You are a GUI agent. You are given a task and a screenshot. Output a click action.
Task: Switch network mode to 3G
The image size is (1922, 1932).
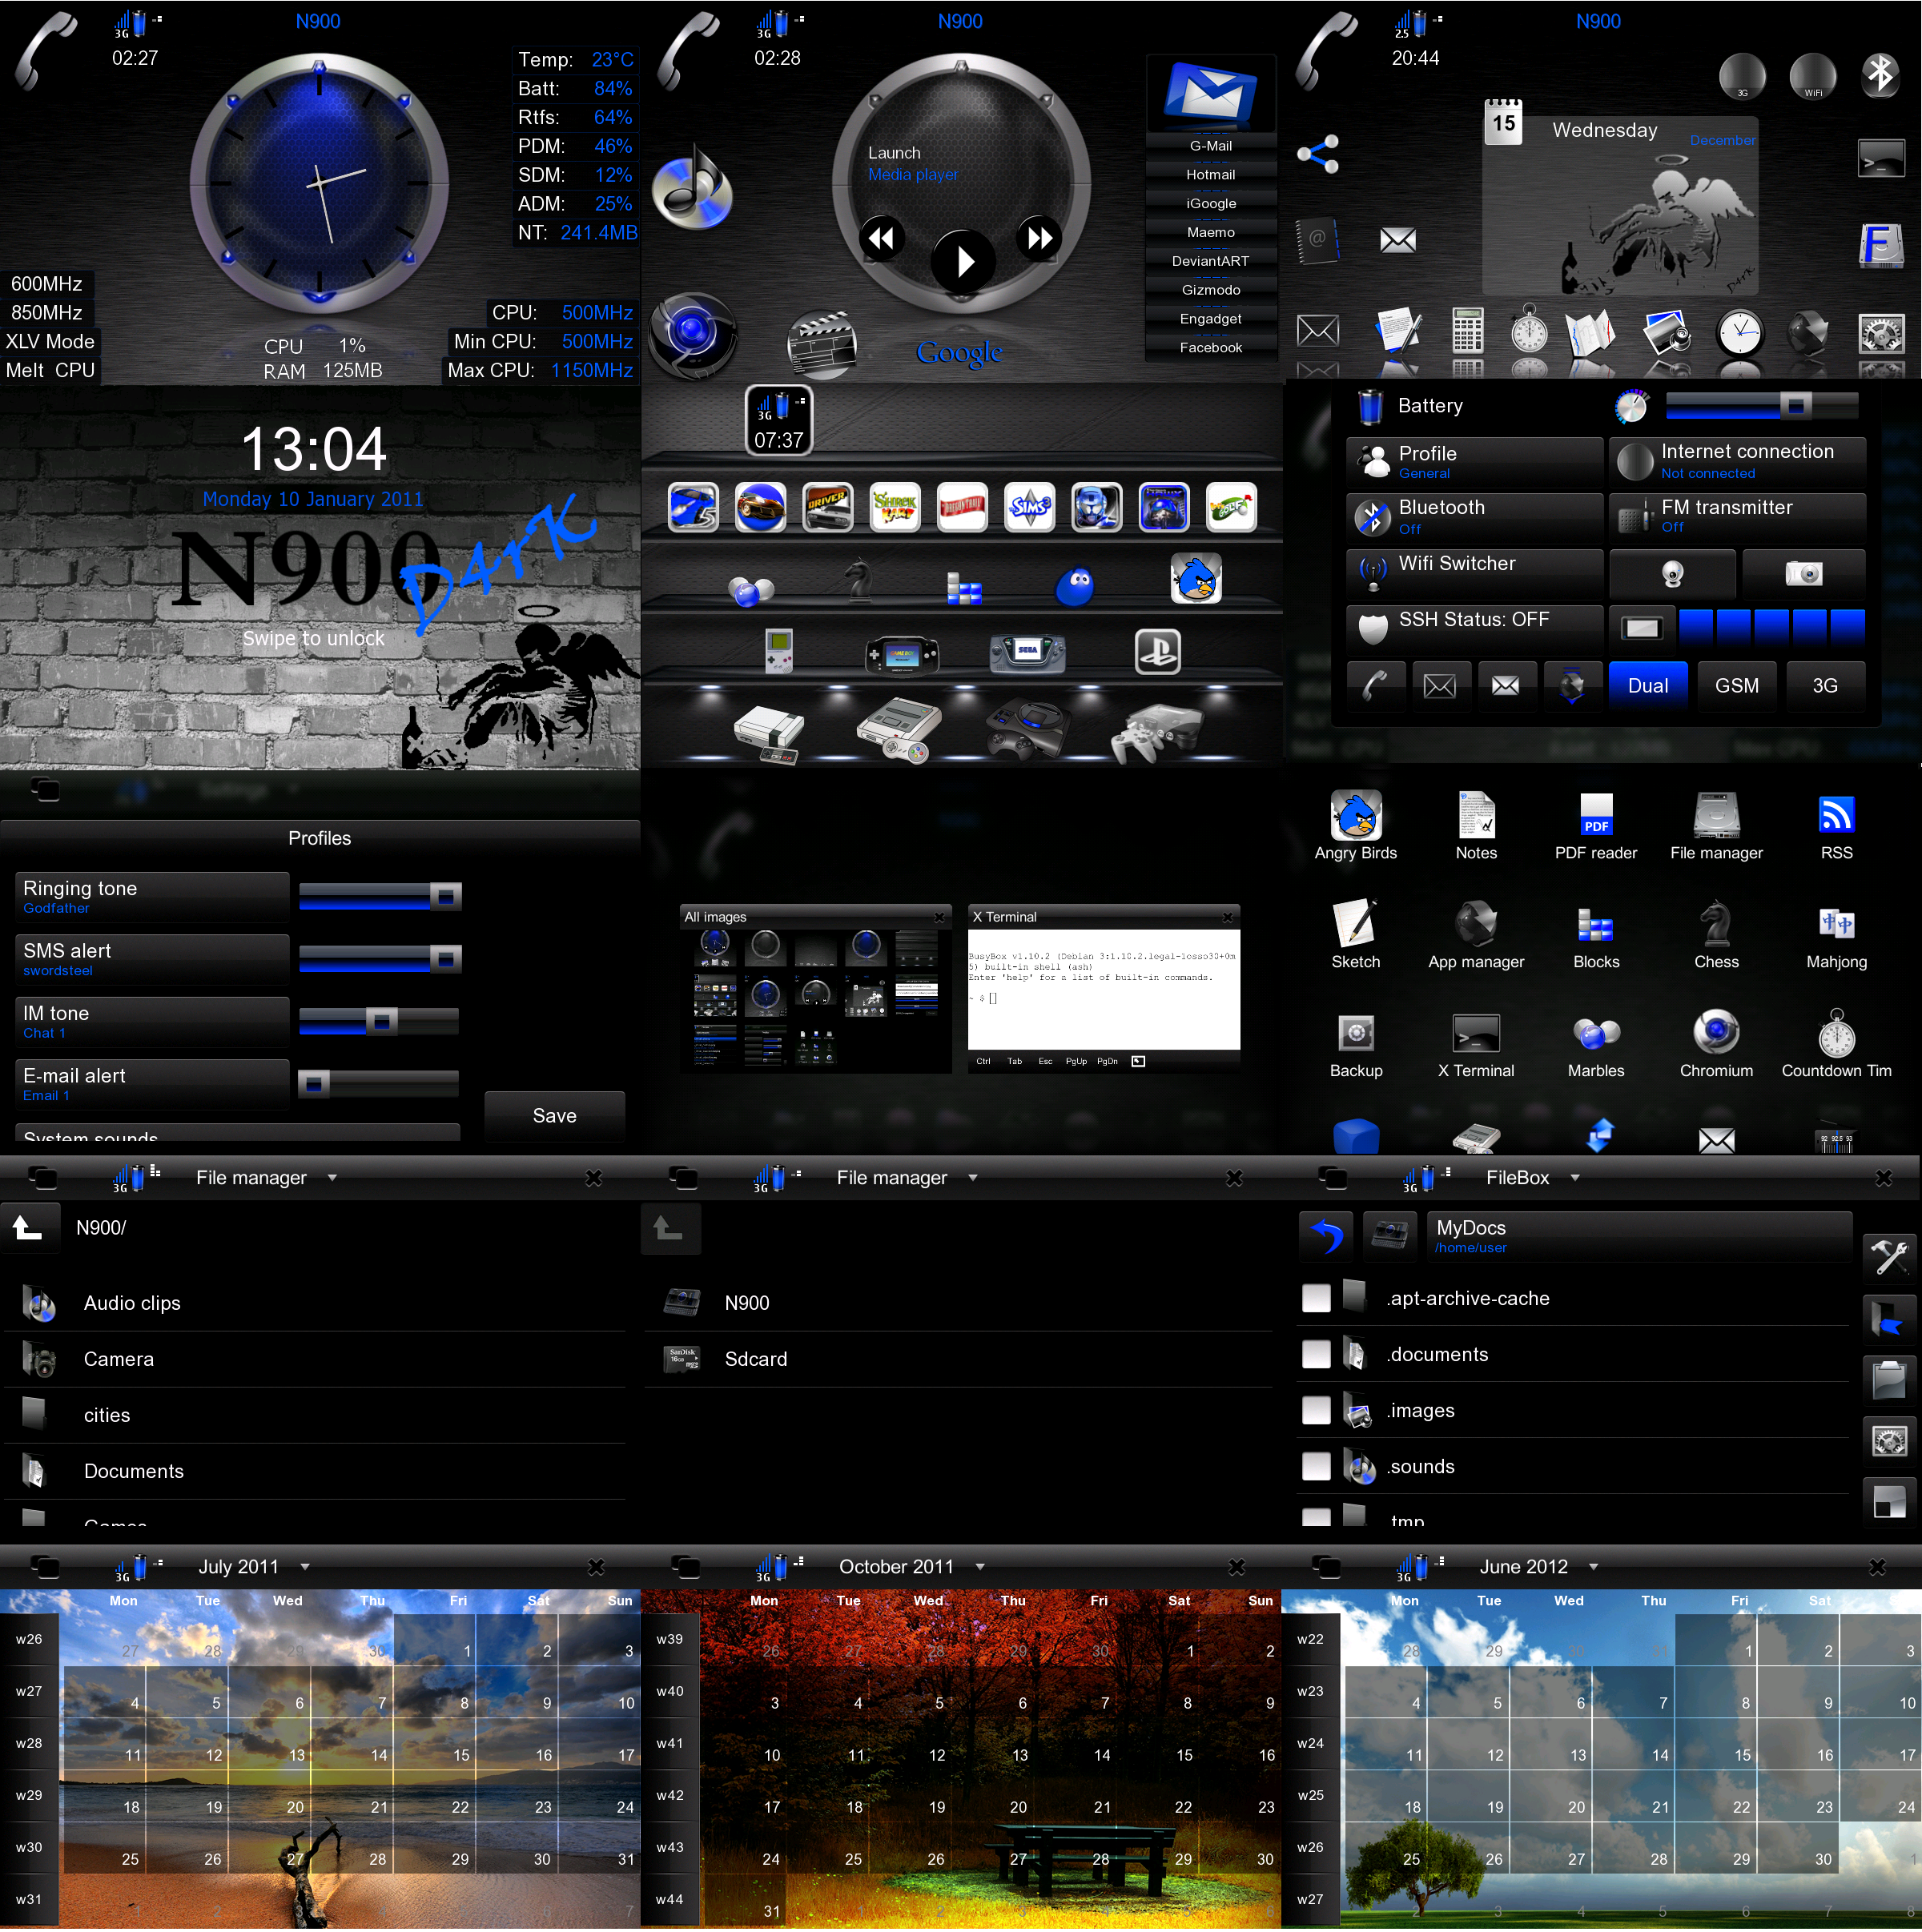click(1825, 686)
